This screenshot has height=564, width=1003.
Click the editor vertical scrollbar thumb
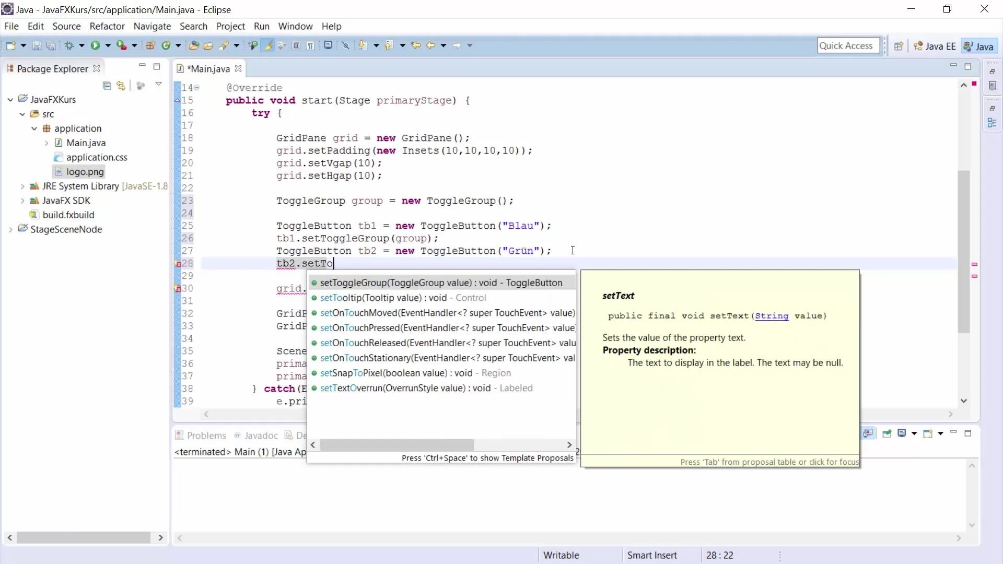click(x=964, y=252)
